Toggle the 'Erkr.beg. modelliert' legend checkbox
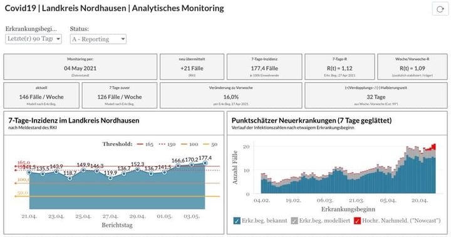 coord(294,221)
